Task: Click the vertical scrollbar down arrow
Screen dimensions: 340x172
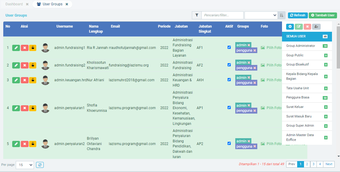Action: click(x=338, y=156)
